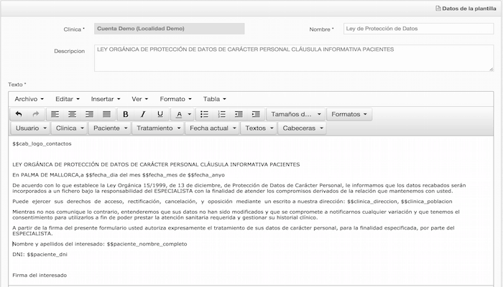Expand the Cabeceras dropdown
Screen dimensions: 503x287
coord(303,128)
